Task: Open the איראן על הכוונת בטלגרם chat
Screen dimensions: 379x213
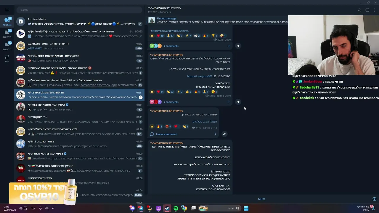Action: pos(79,168)
